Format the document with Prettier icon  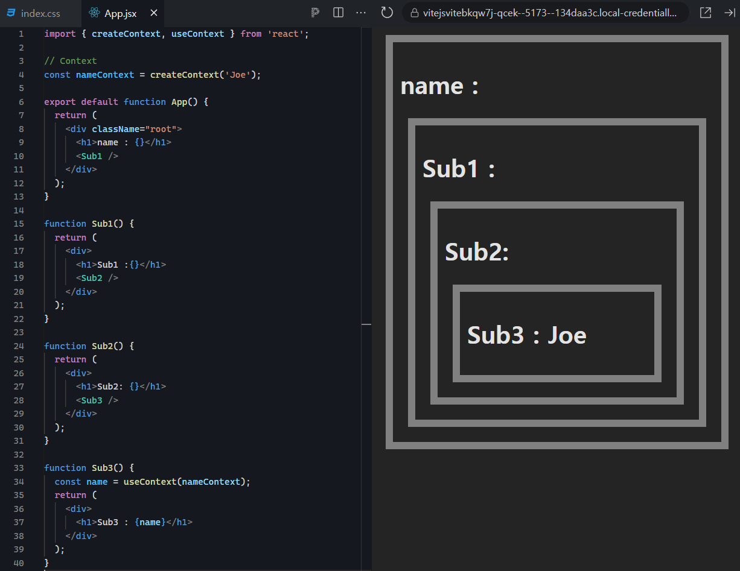tap(315, 13)
